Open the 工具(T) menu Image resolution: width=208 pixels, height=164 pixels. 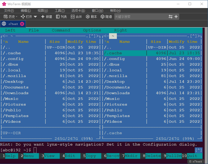[x=60, y=10]
